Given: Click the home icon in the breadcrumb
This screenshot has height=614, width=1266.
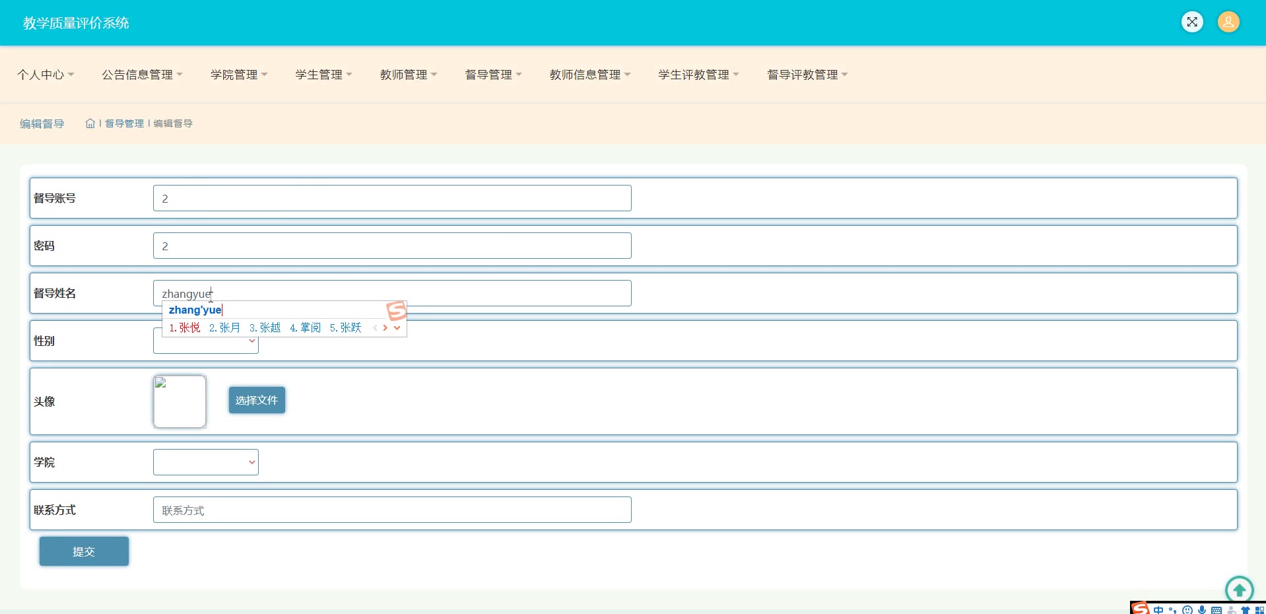Looking at the screenshot, I should click(x=90, y=123).
